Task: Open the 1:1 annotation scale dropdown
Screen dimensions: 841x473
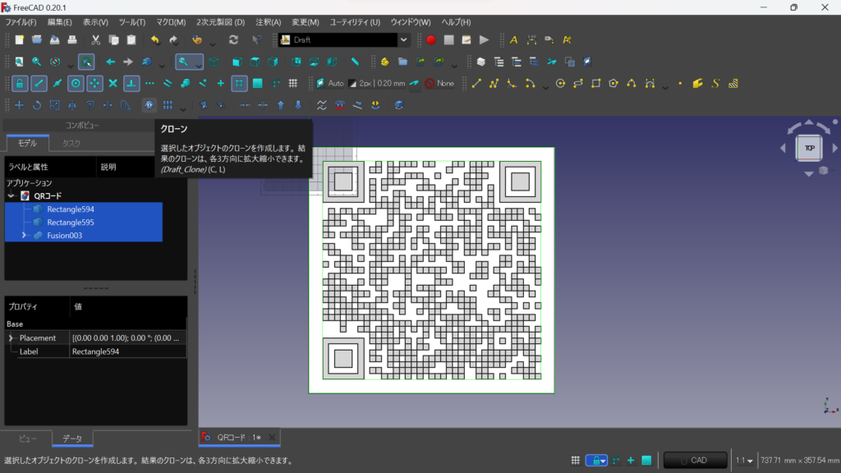Action: (744, 460)
